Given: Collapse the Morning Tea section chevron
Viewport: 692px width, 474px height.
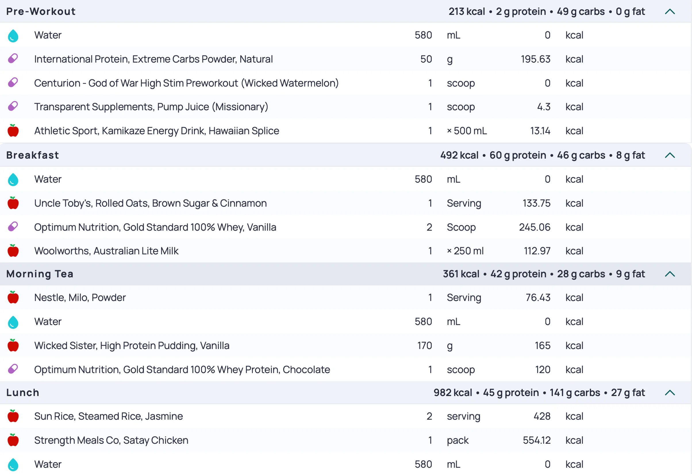Looking at the screenshot, I should 670,274.
